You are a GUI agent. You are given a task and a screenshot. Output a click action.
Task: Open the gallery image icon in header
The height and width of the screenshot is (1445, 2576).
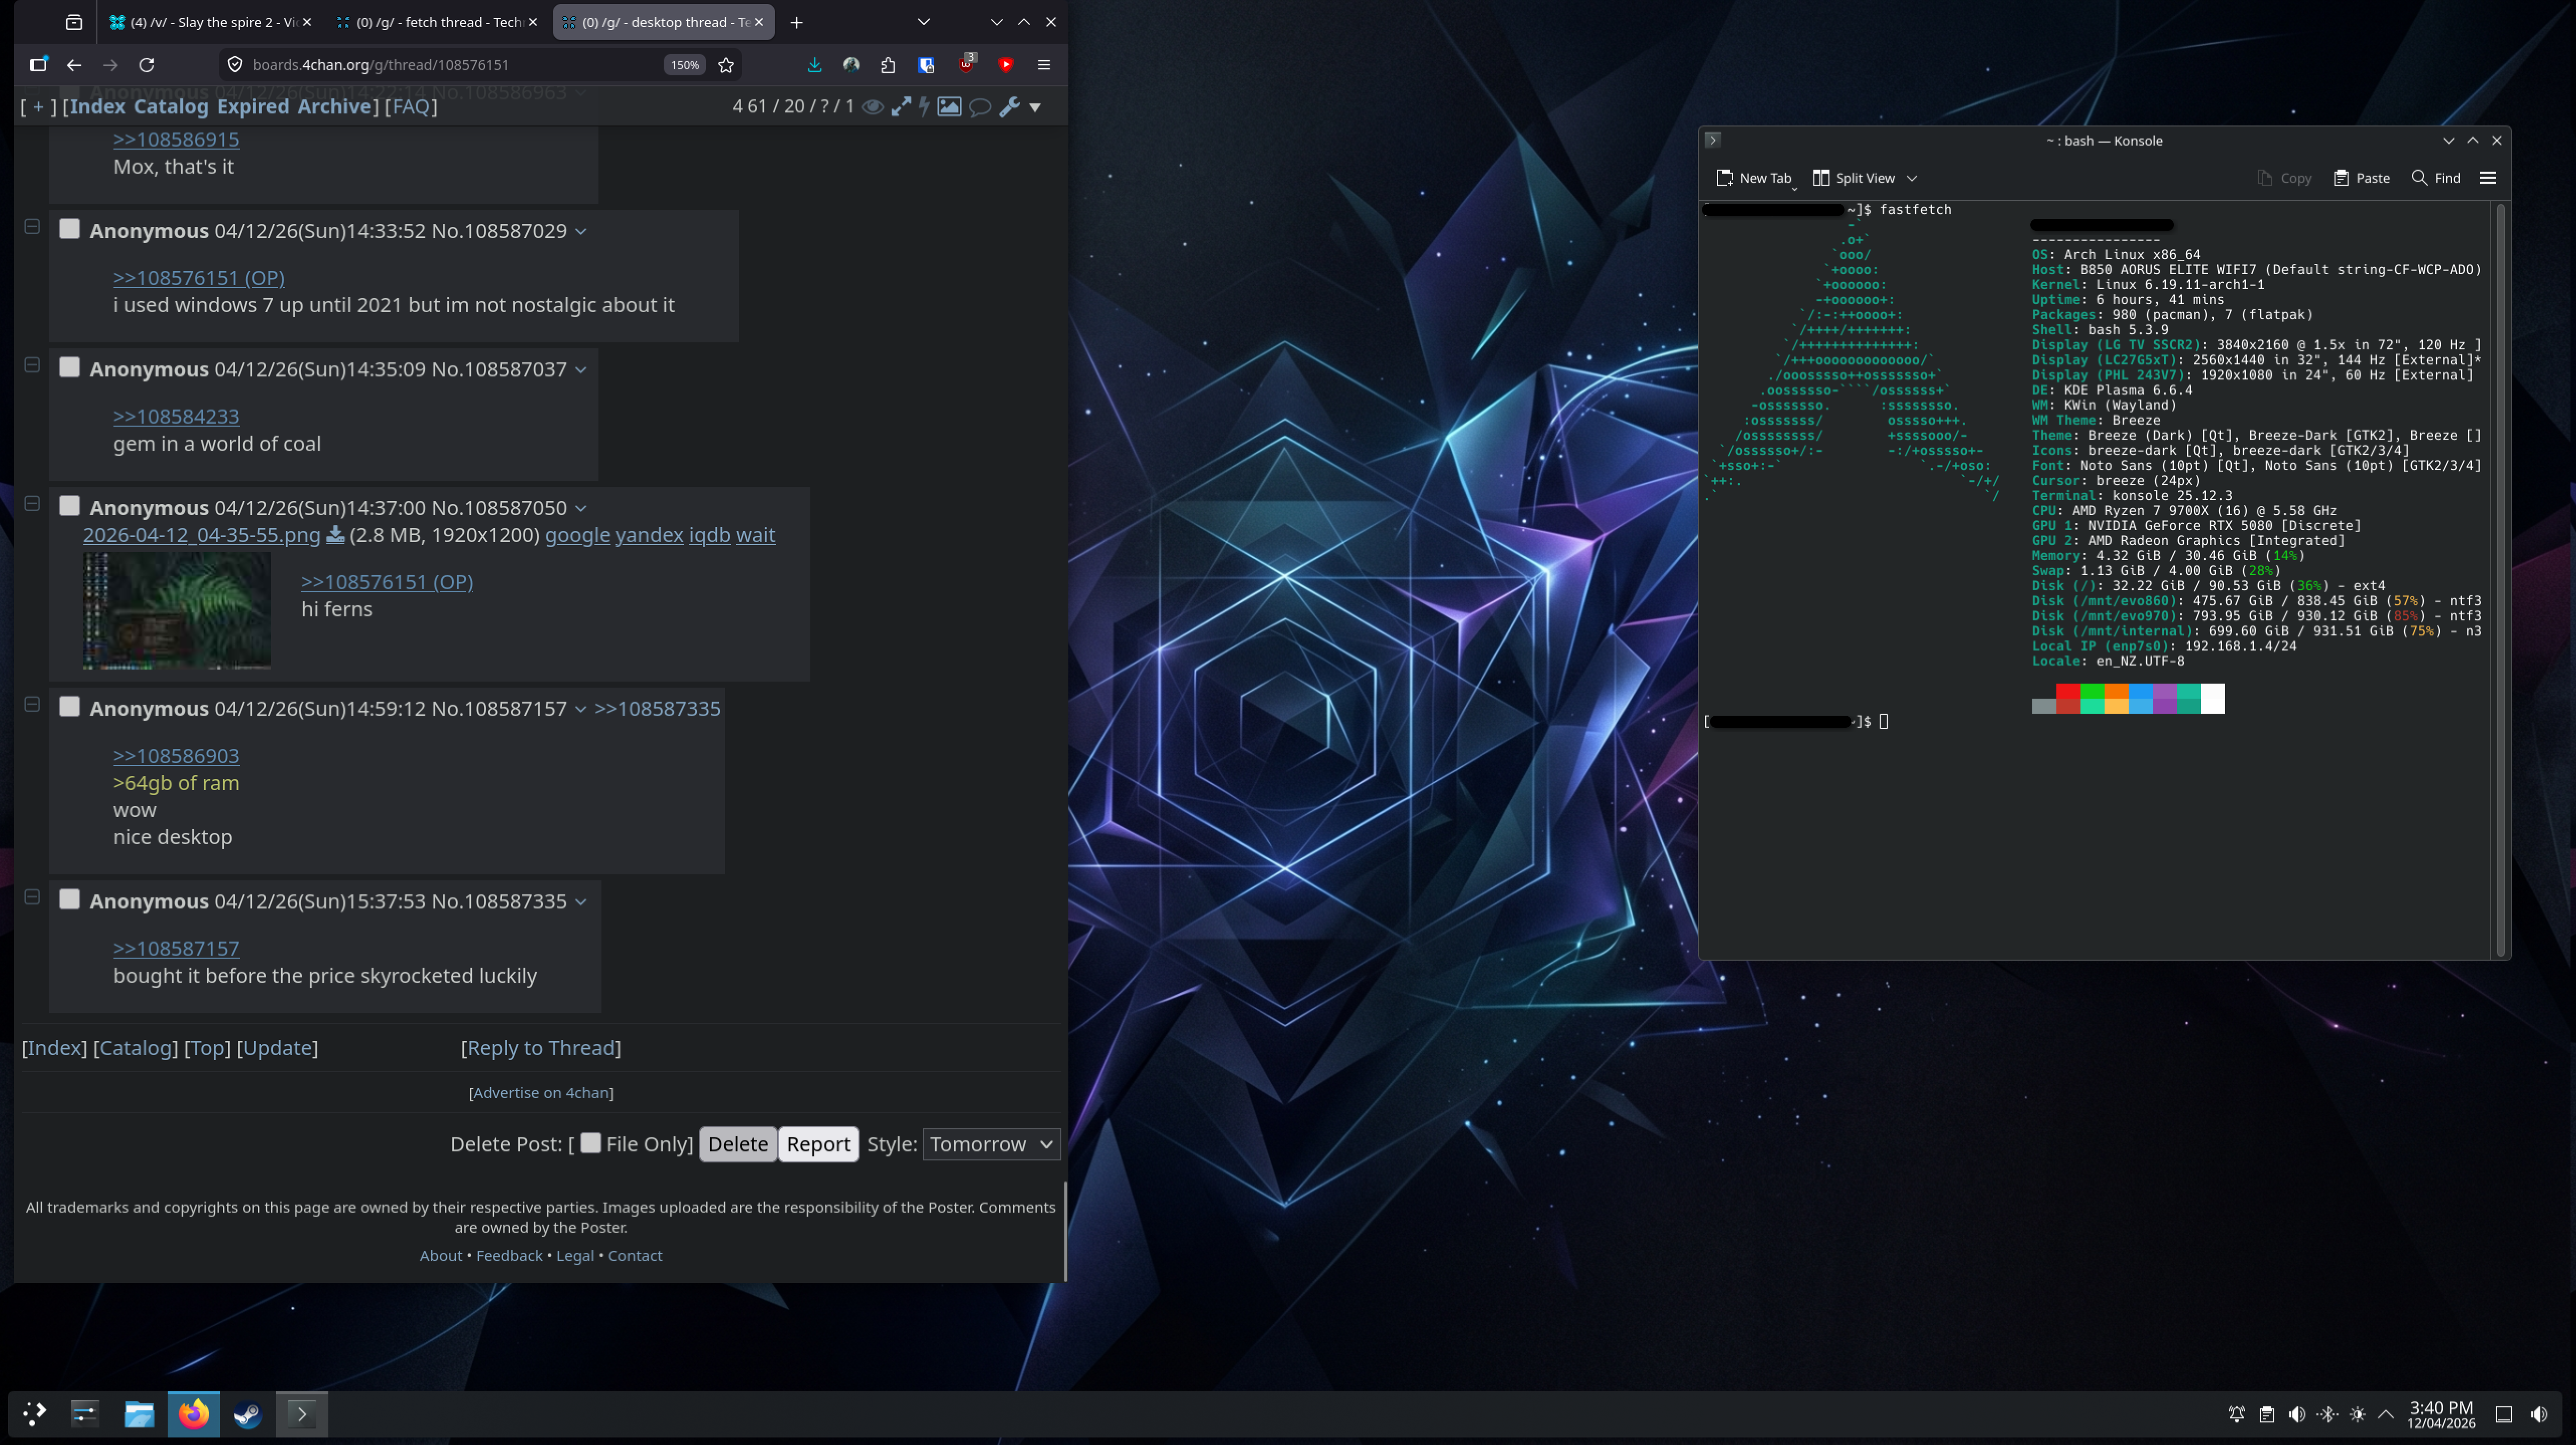point(949,106)
